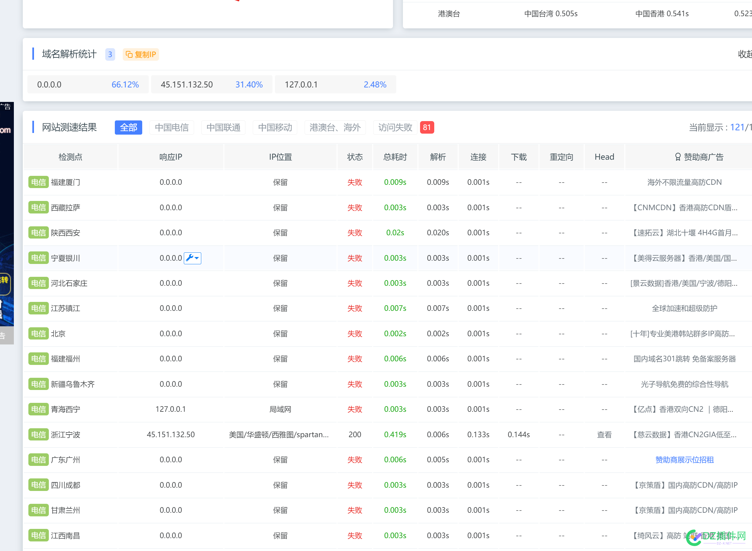Click 失败 status in 福建厦门 row
This screenshot has width=752, height=551.
point(355,182)
